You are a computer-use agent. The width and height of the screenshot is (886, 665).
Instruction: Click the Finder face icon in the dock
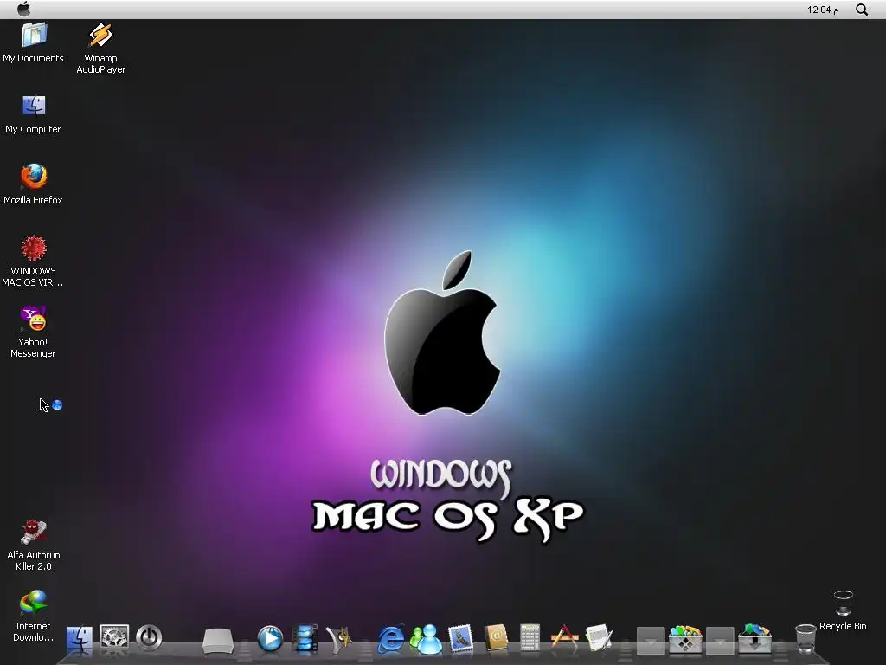(80, 640)
